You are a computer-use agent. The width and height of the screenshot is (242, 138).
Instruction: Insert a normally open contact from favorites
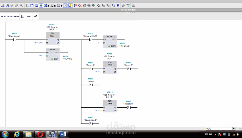3,16
